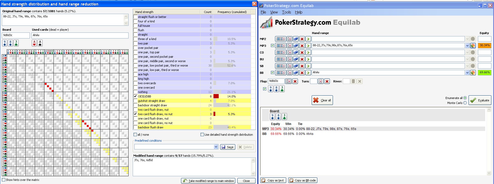
Task: Check the three of a kind checkbox
Action: point(135,39)
